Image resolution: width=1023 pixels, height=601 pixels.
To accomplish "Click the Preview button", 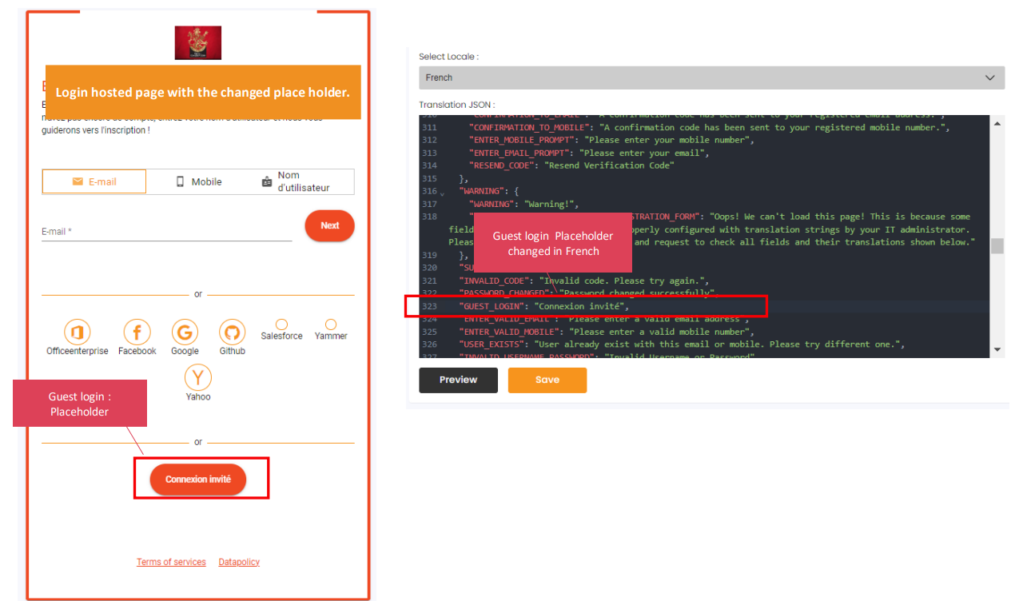I will coord(458,380).
